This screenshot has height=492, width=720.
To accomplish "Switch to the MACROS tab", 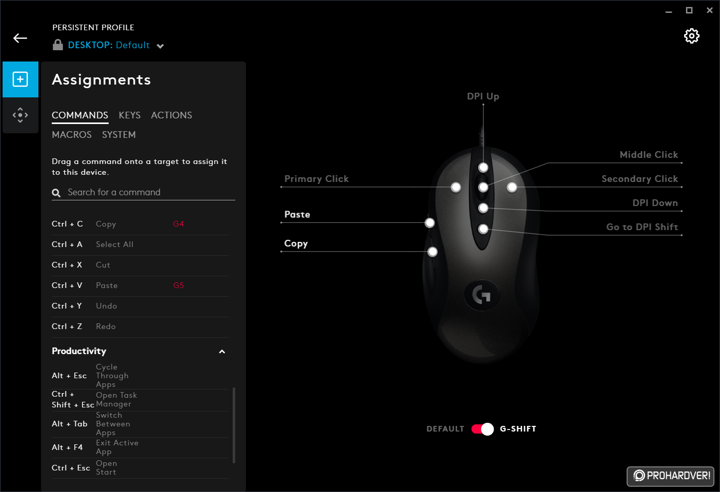I will tap(72, 135).
